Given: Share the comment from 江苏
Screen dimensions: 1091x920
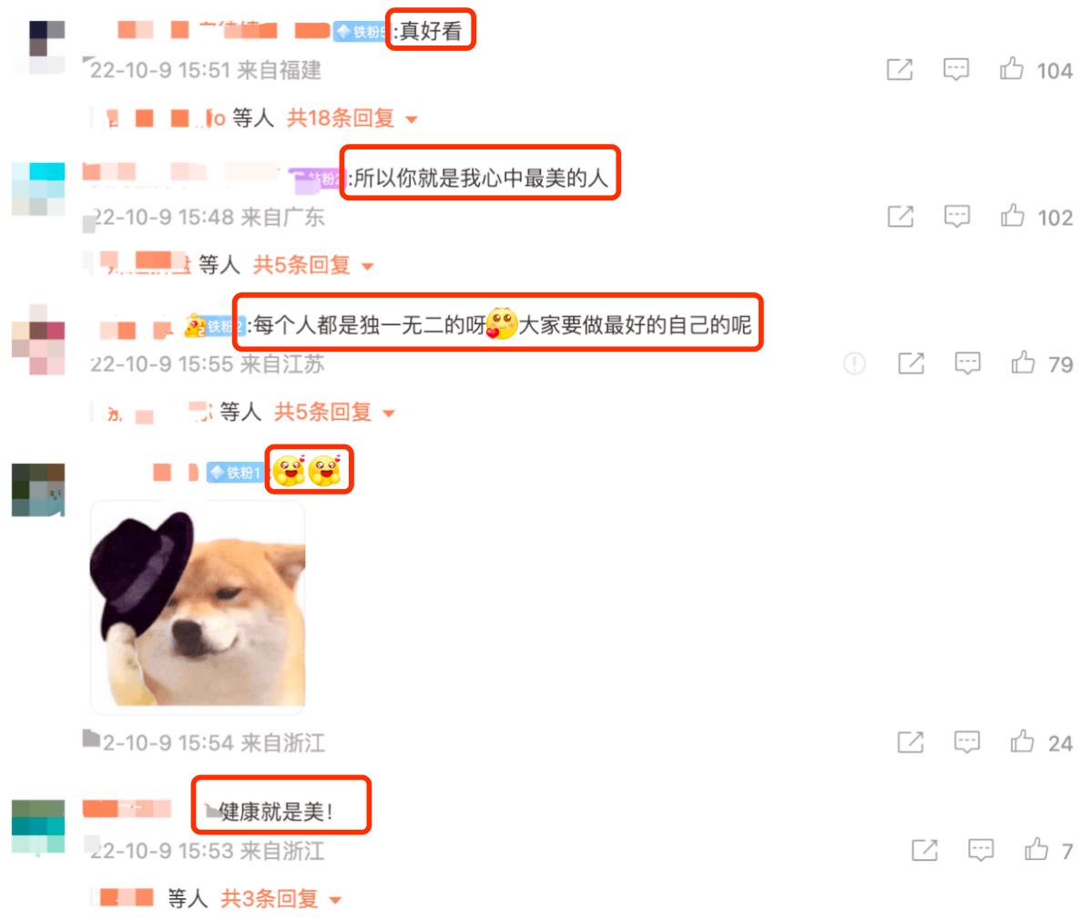Looking at the screenshot, I should 911,363.
